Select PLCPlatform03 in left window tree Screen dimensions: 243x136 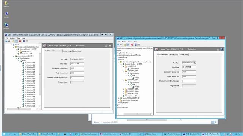(30, 67)
